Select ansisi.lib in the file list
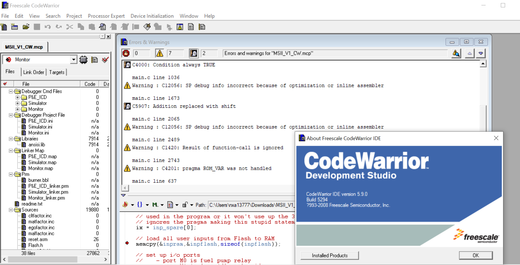This screenshot has height=265, width=520. (x=37, y=145)
